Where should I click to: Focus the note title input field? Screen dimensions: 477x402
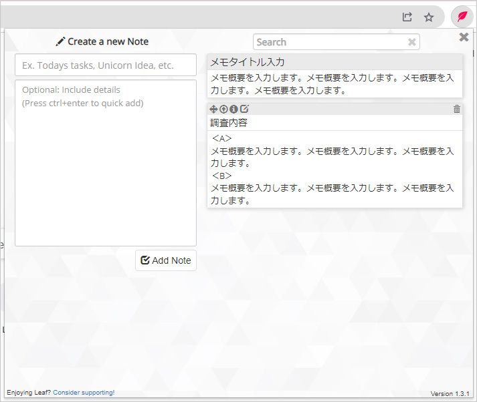pyautogui.click(x=106, y=65)
